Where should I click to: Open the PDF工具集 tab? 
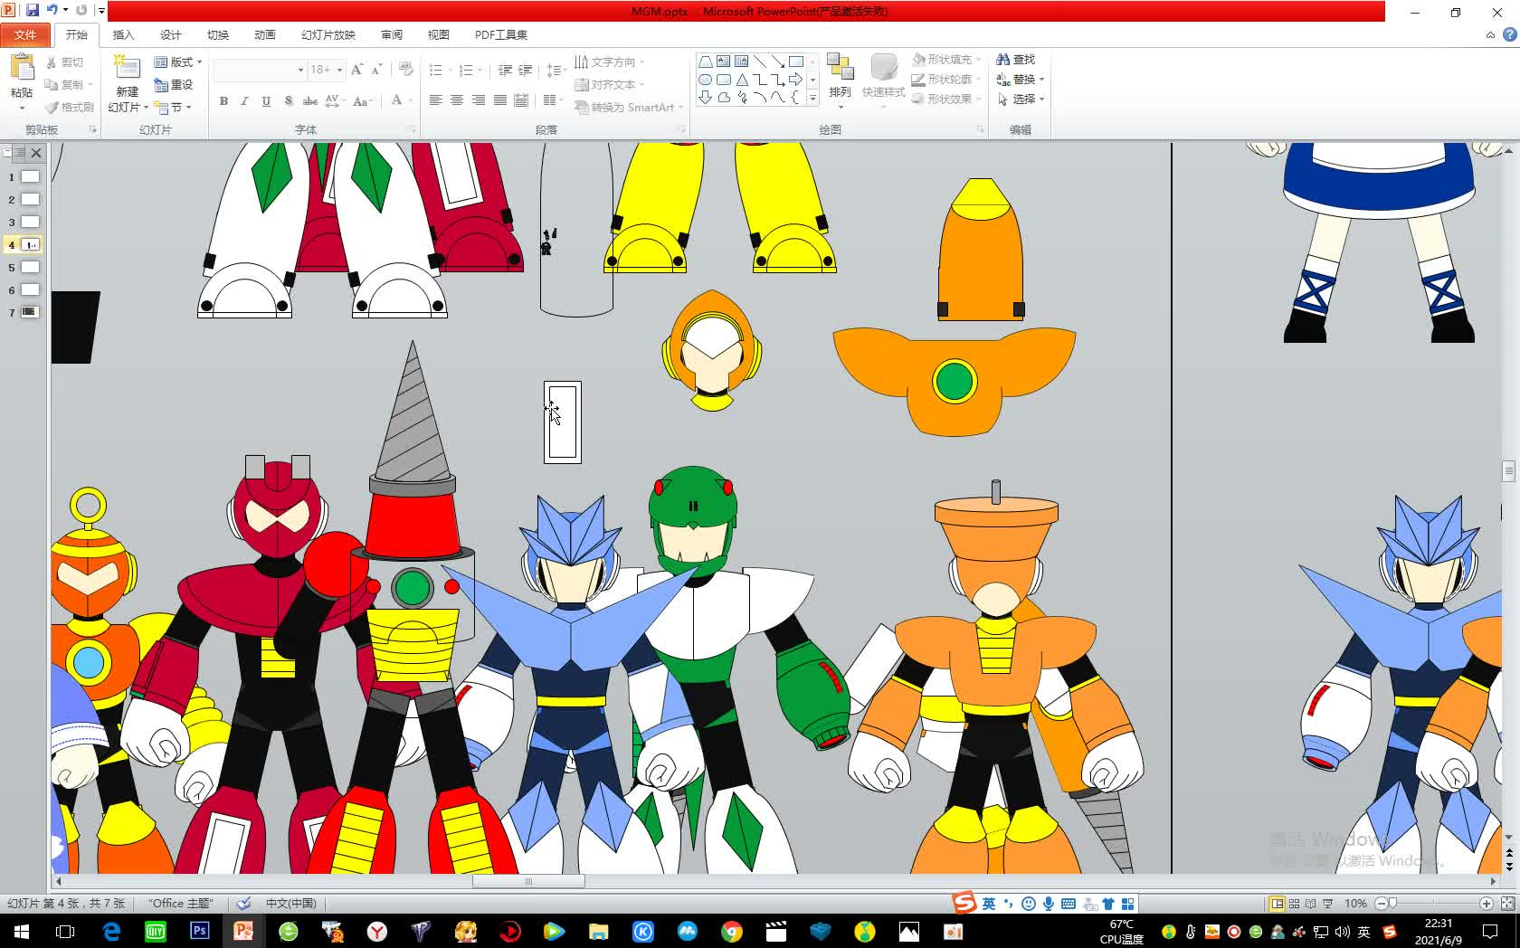click(x=500, y=35)
